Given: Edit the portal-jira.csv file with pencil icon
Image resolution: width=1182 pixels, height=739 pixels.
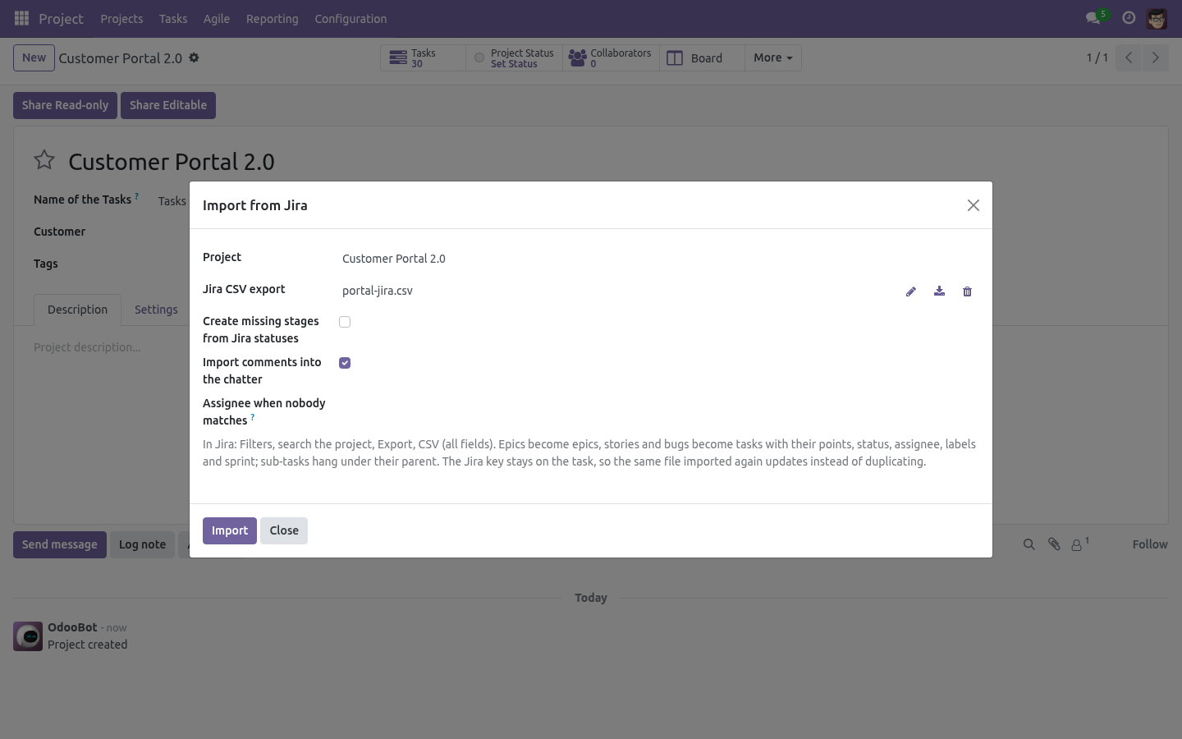Looking at the screenshot, I should 911,291.
